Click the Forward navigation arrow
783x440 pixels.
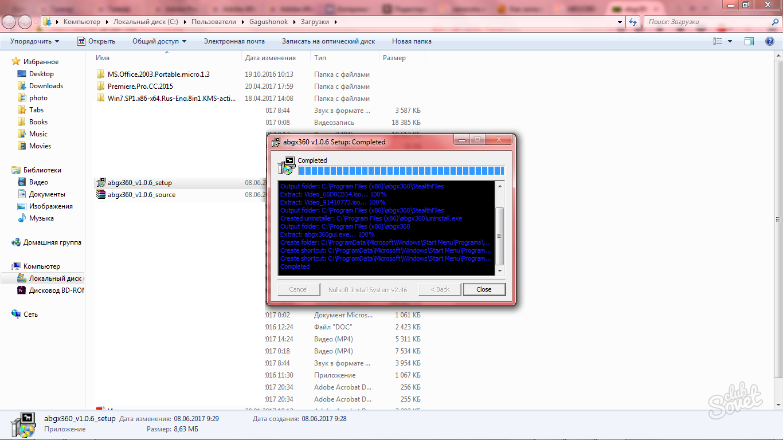click(x=25, y=22)
